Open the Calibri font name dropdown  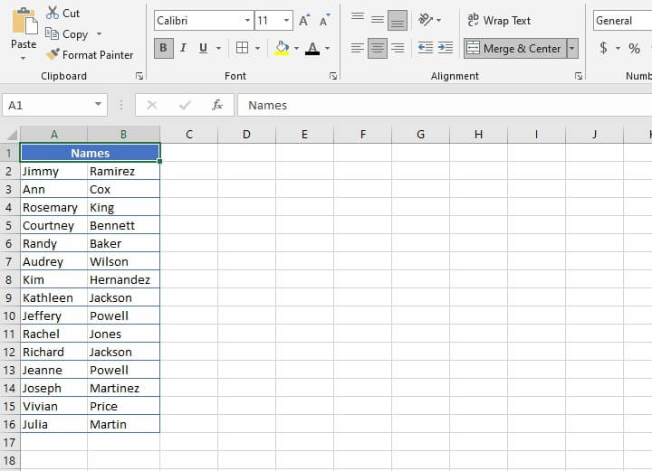[247, 20]
